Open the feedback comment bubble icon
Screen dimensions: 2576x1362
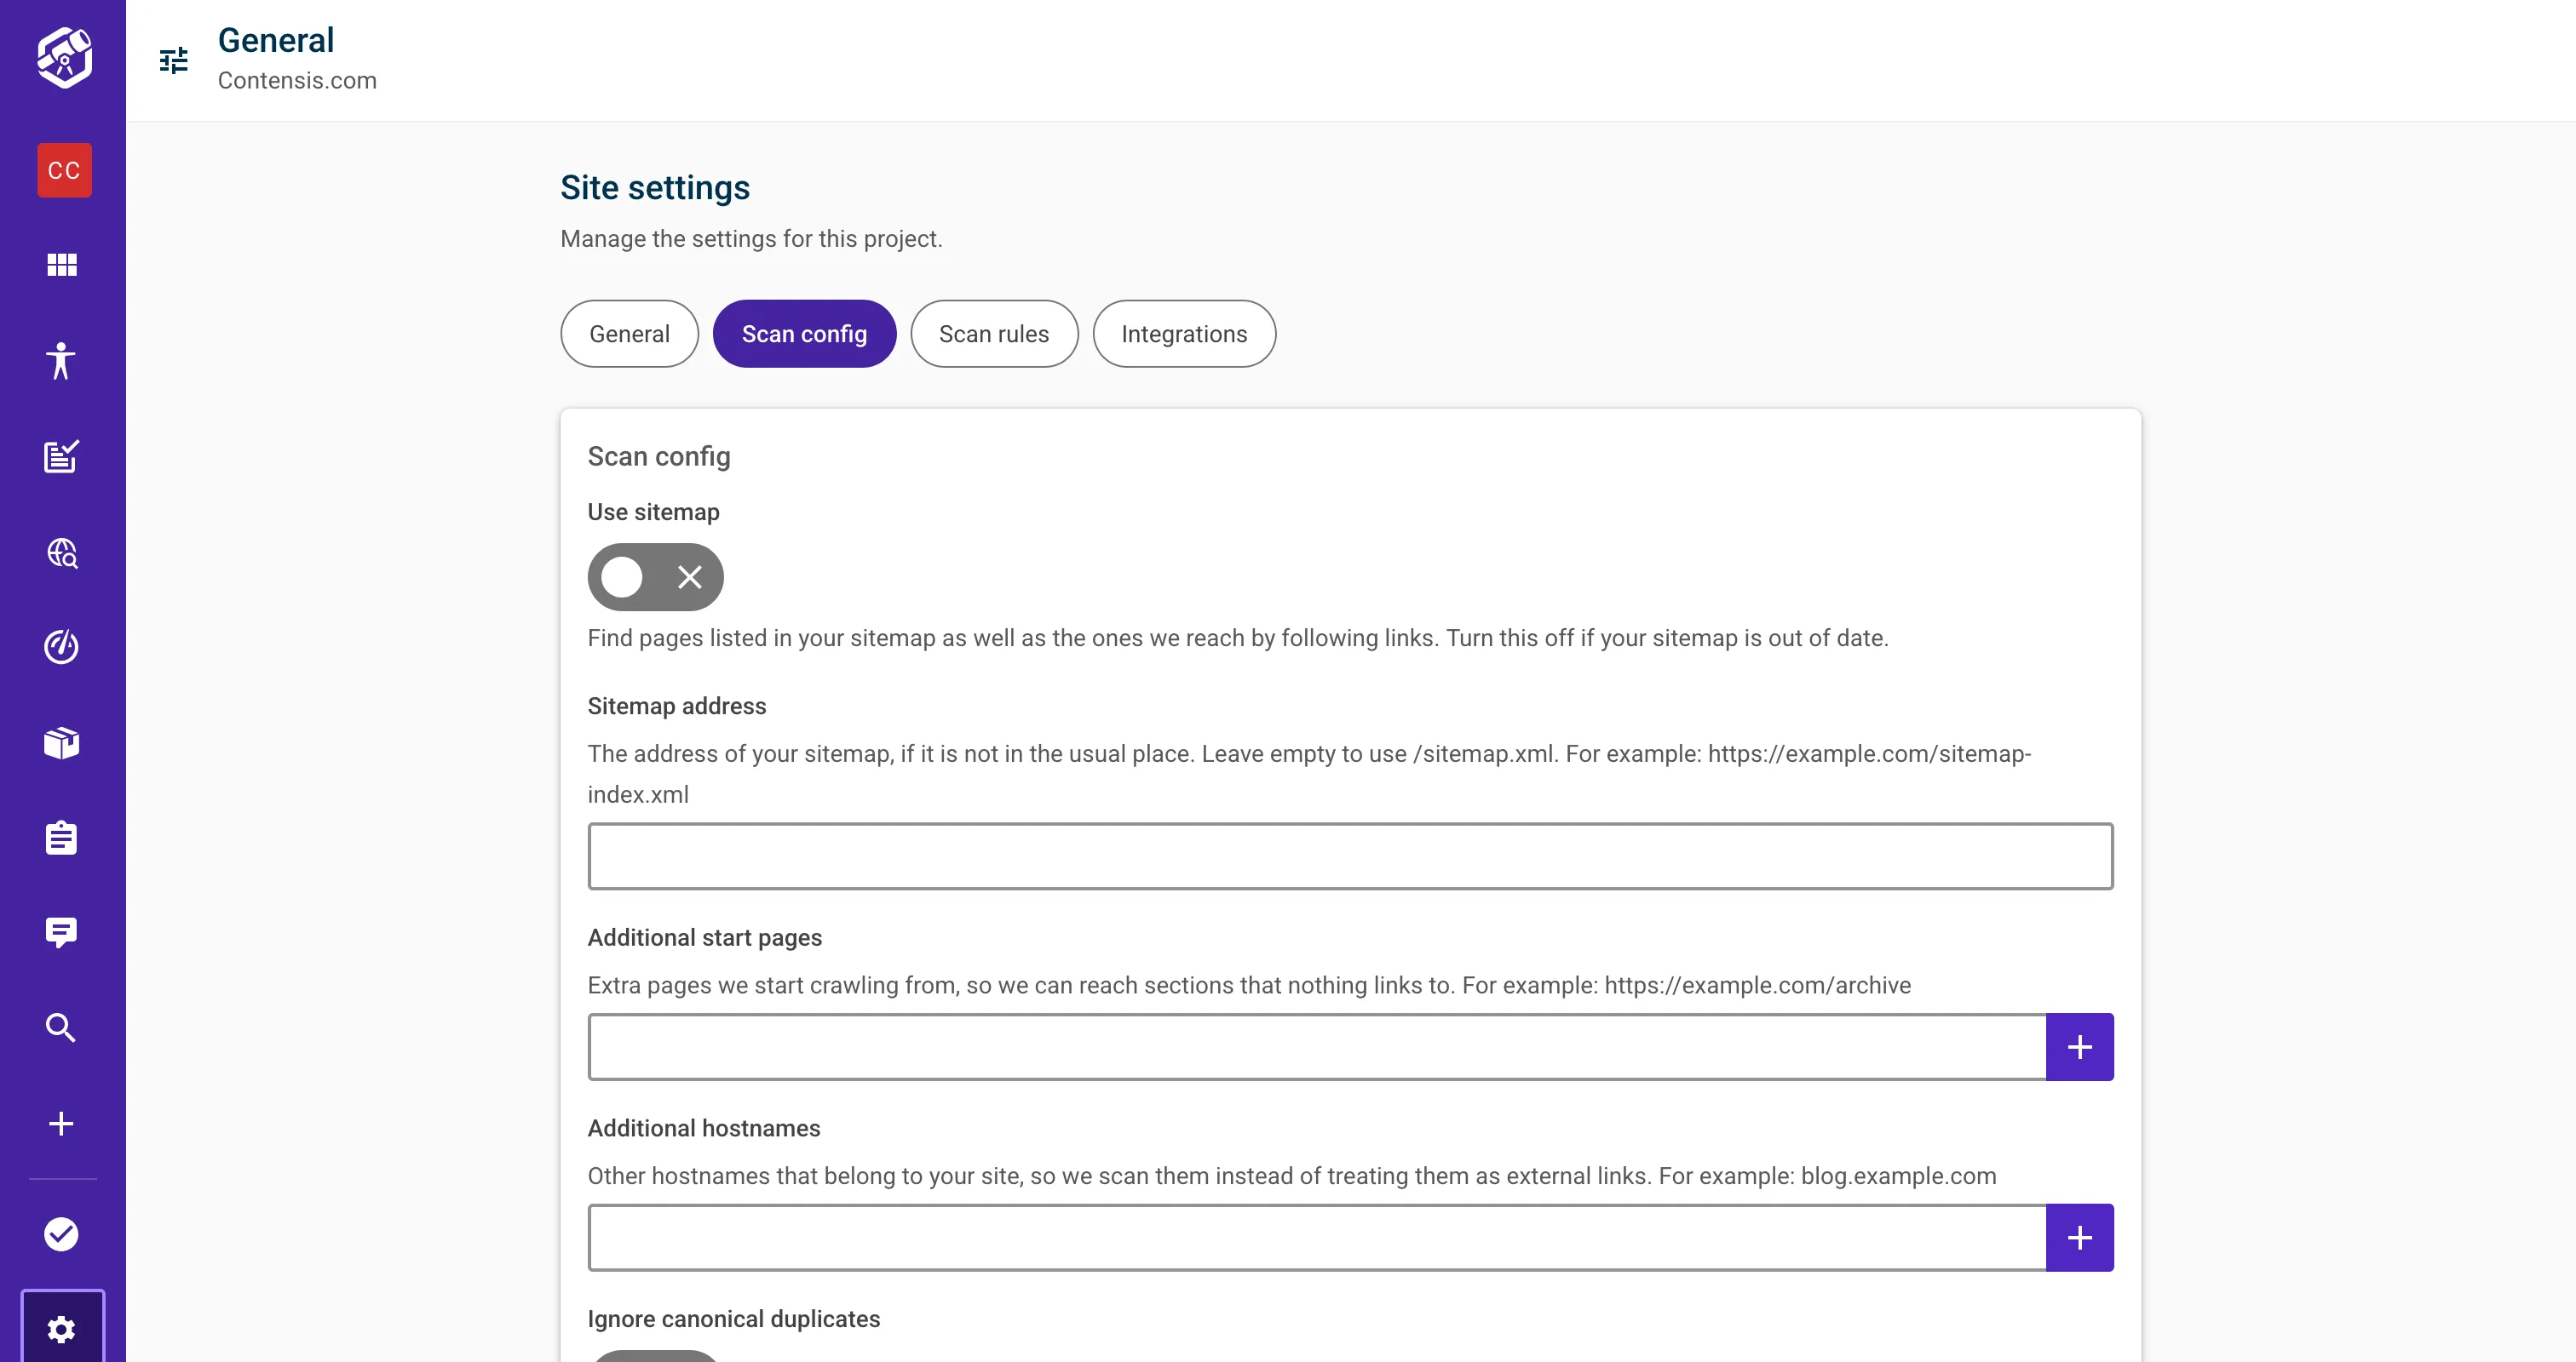tap(62, 932)
